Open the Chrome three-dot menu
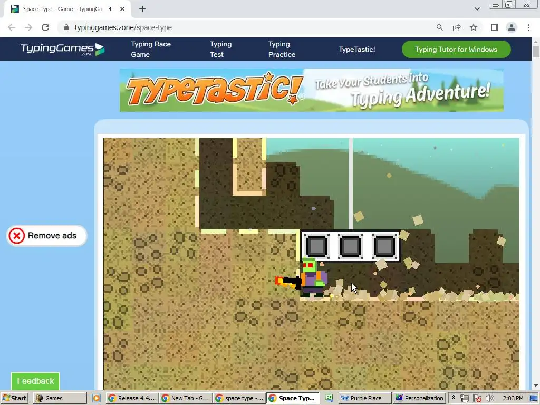The width and height of the screenshot is (540, 405). (528, 27)
